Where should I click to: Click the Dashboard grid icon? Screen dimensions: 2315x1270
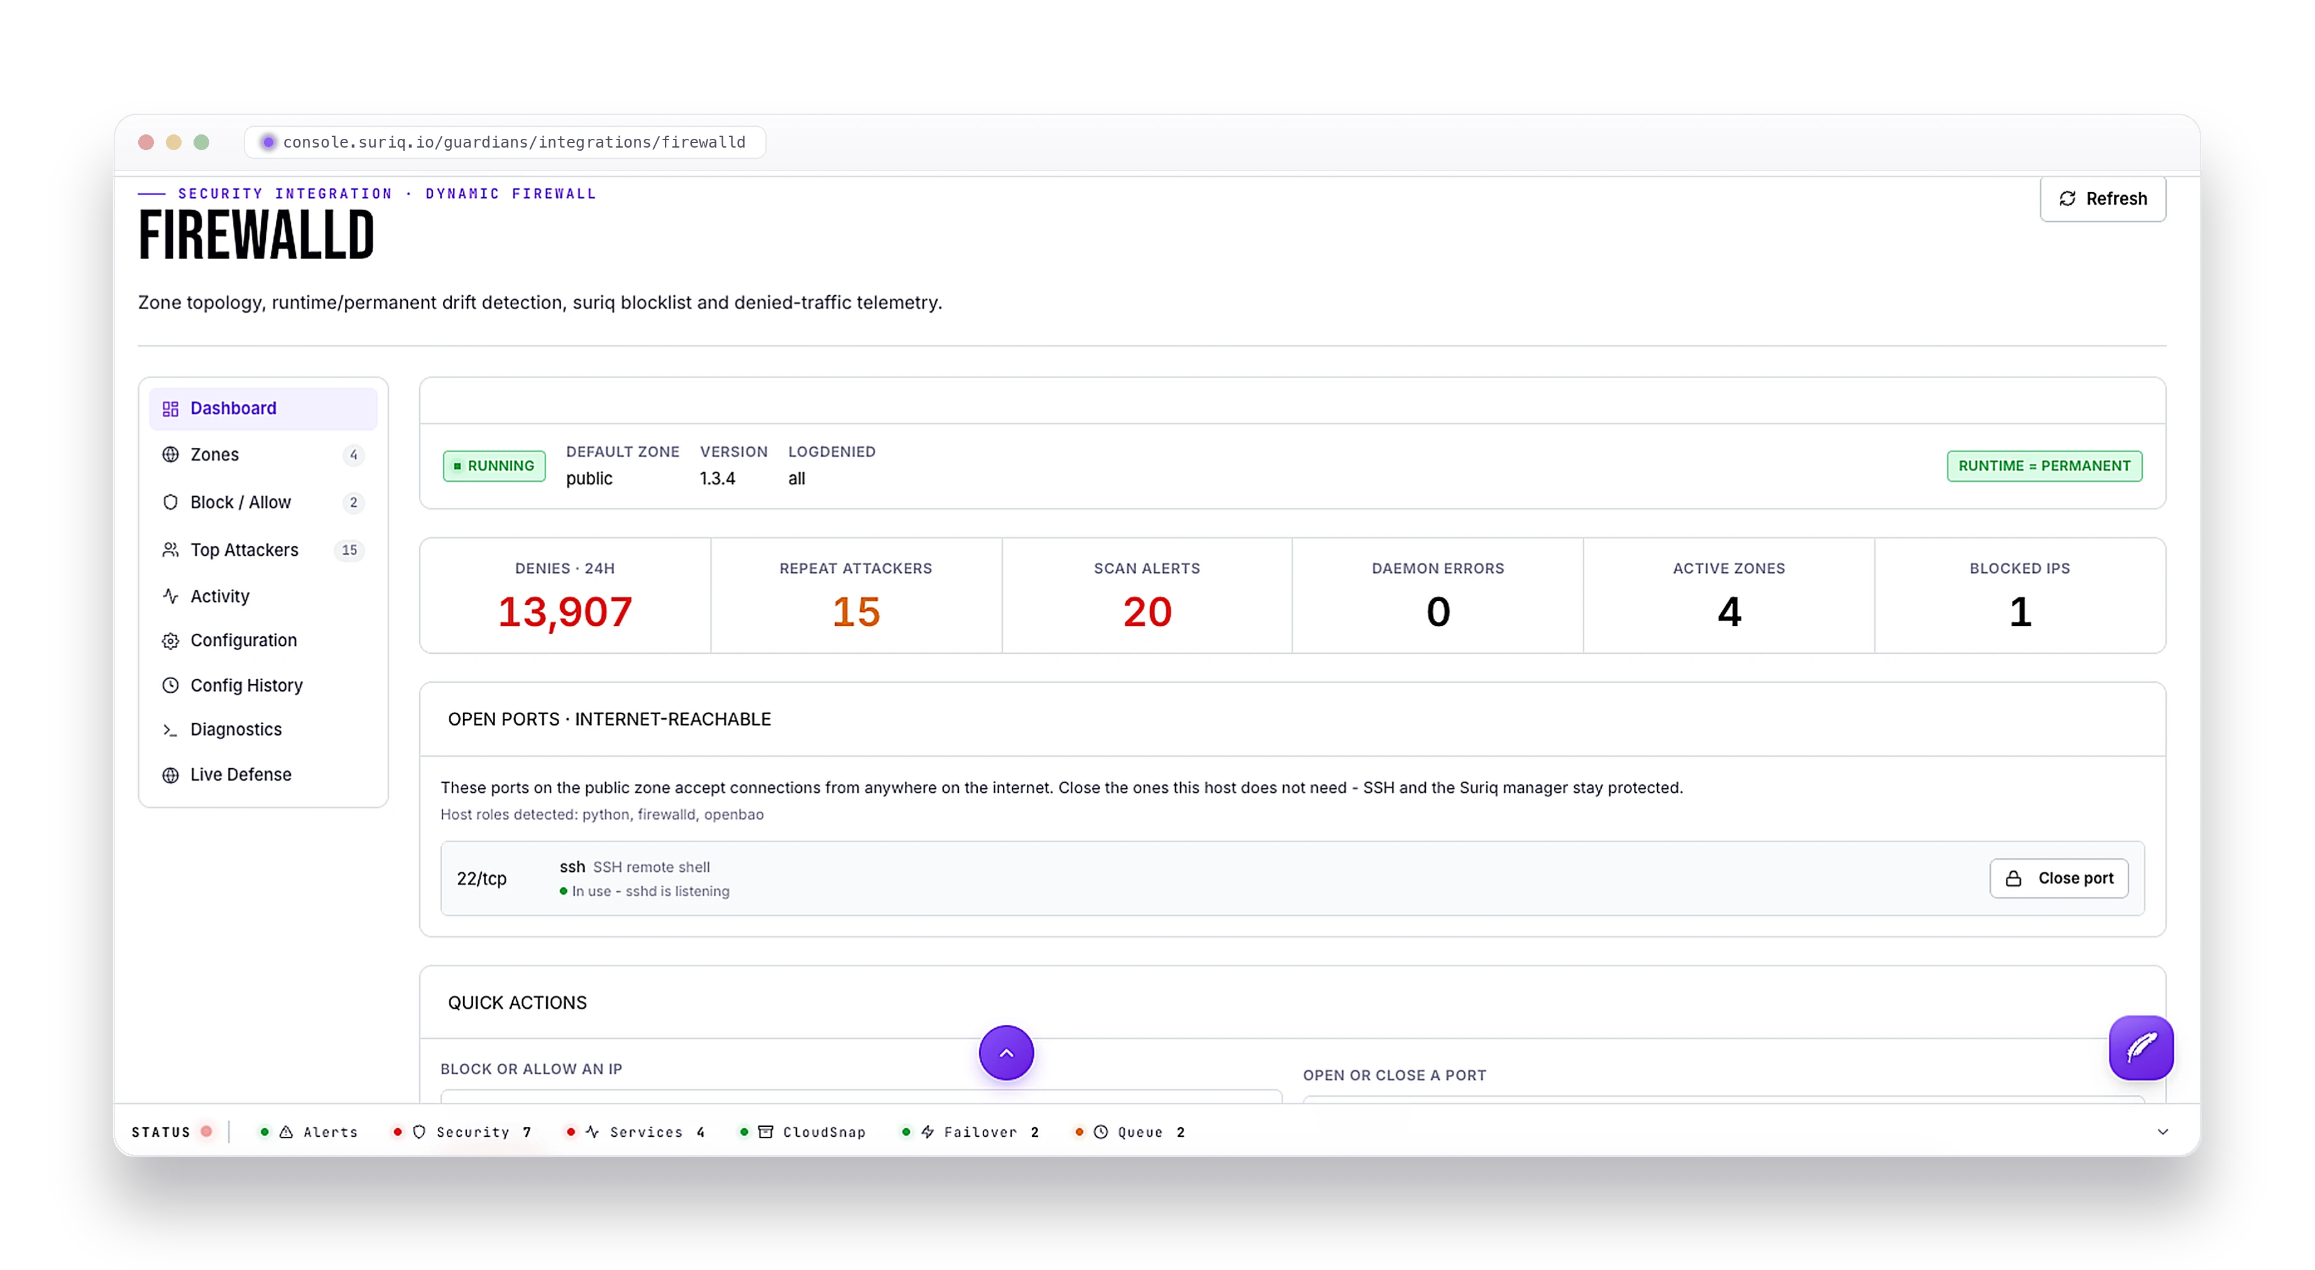(170, 409)
